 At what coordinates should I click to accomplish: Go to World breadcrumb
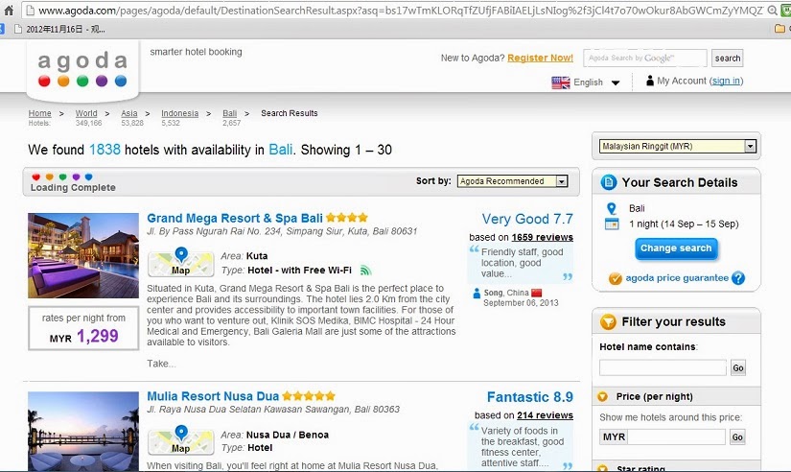click(x=86, y=113)
